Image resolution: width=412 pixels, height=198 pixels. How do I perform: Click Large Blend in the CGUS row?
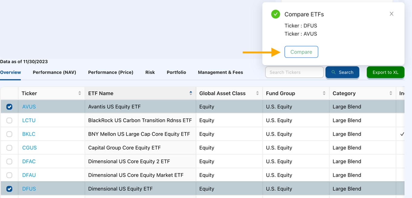[x=347, y=148]
